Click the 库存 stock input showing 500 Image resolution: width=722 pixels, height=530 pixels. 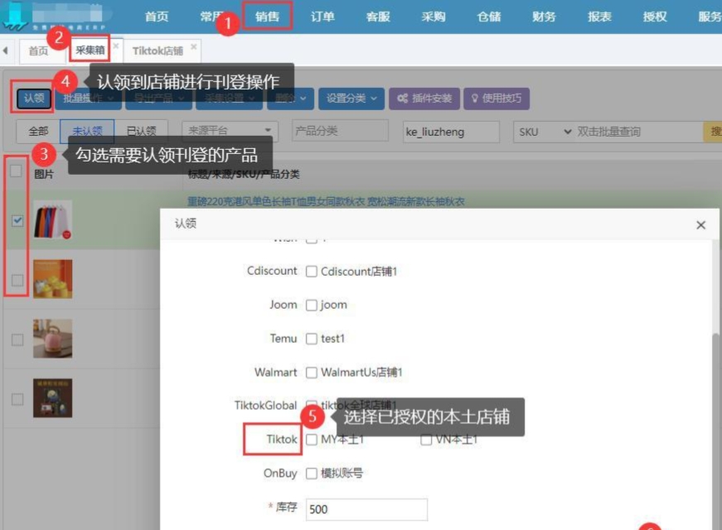[365, 508]
